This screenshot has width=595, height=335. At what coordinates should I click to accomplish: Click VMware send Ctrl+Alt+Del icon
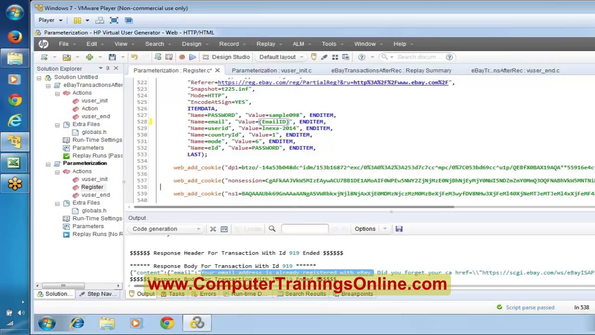(x=99, y=20)
